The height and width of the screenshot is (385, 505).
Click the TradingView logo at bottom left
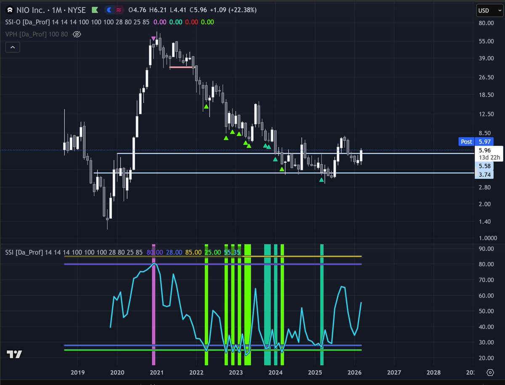(14, 354)
